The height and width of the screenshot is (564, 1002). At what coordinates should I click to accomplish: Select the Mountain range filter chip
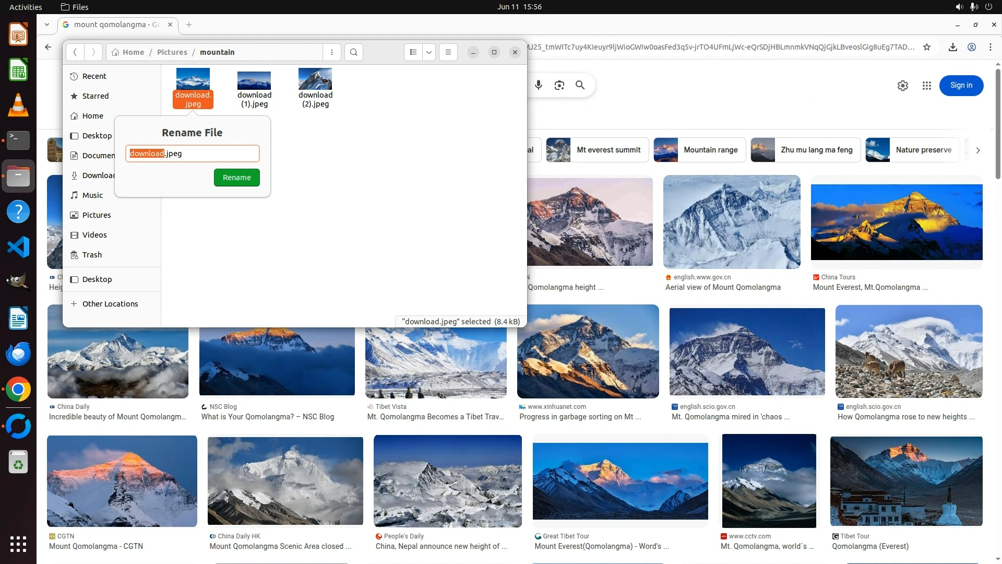[699, 150]
